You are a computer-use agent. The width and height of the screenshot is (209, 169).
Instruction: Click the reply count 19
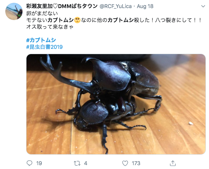pos(39,163)
